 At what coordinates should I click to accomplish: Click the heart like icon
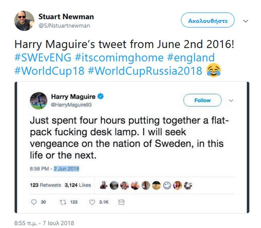pos(92,202)
